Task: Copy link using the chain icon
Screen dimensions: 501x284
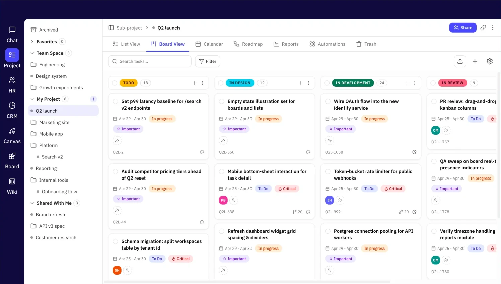Action: click(x=483, y=28)
